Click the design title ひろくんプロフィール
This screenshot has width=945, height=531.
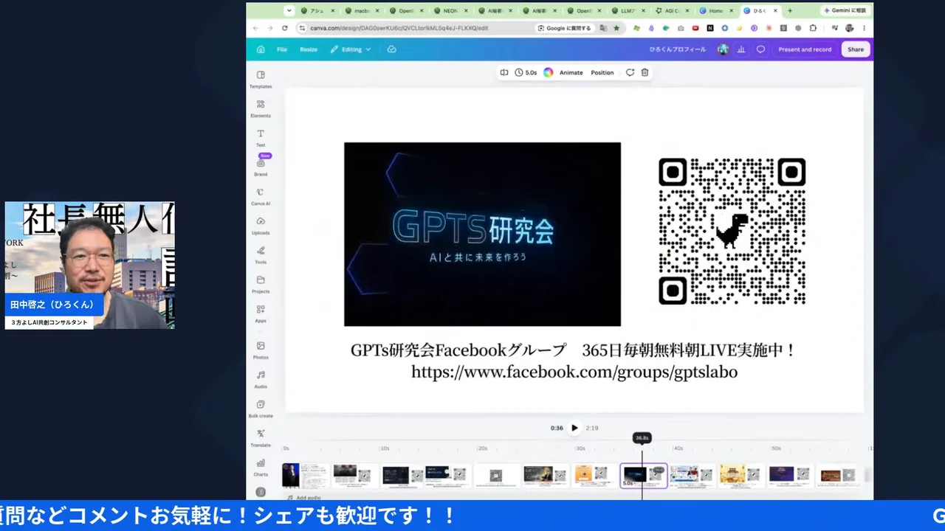point(678,49)
